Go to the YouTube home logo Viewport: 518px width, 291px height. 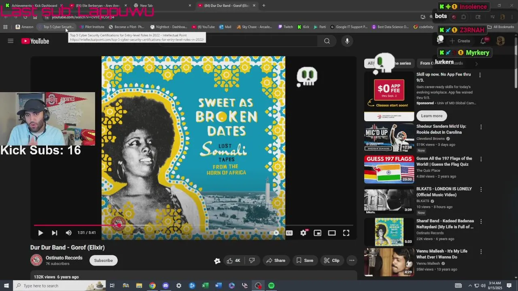(x=35, y=41)
